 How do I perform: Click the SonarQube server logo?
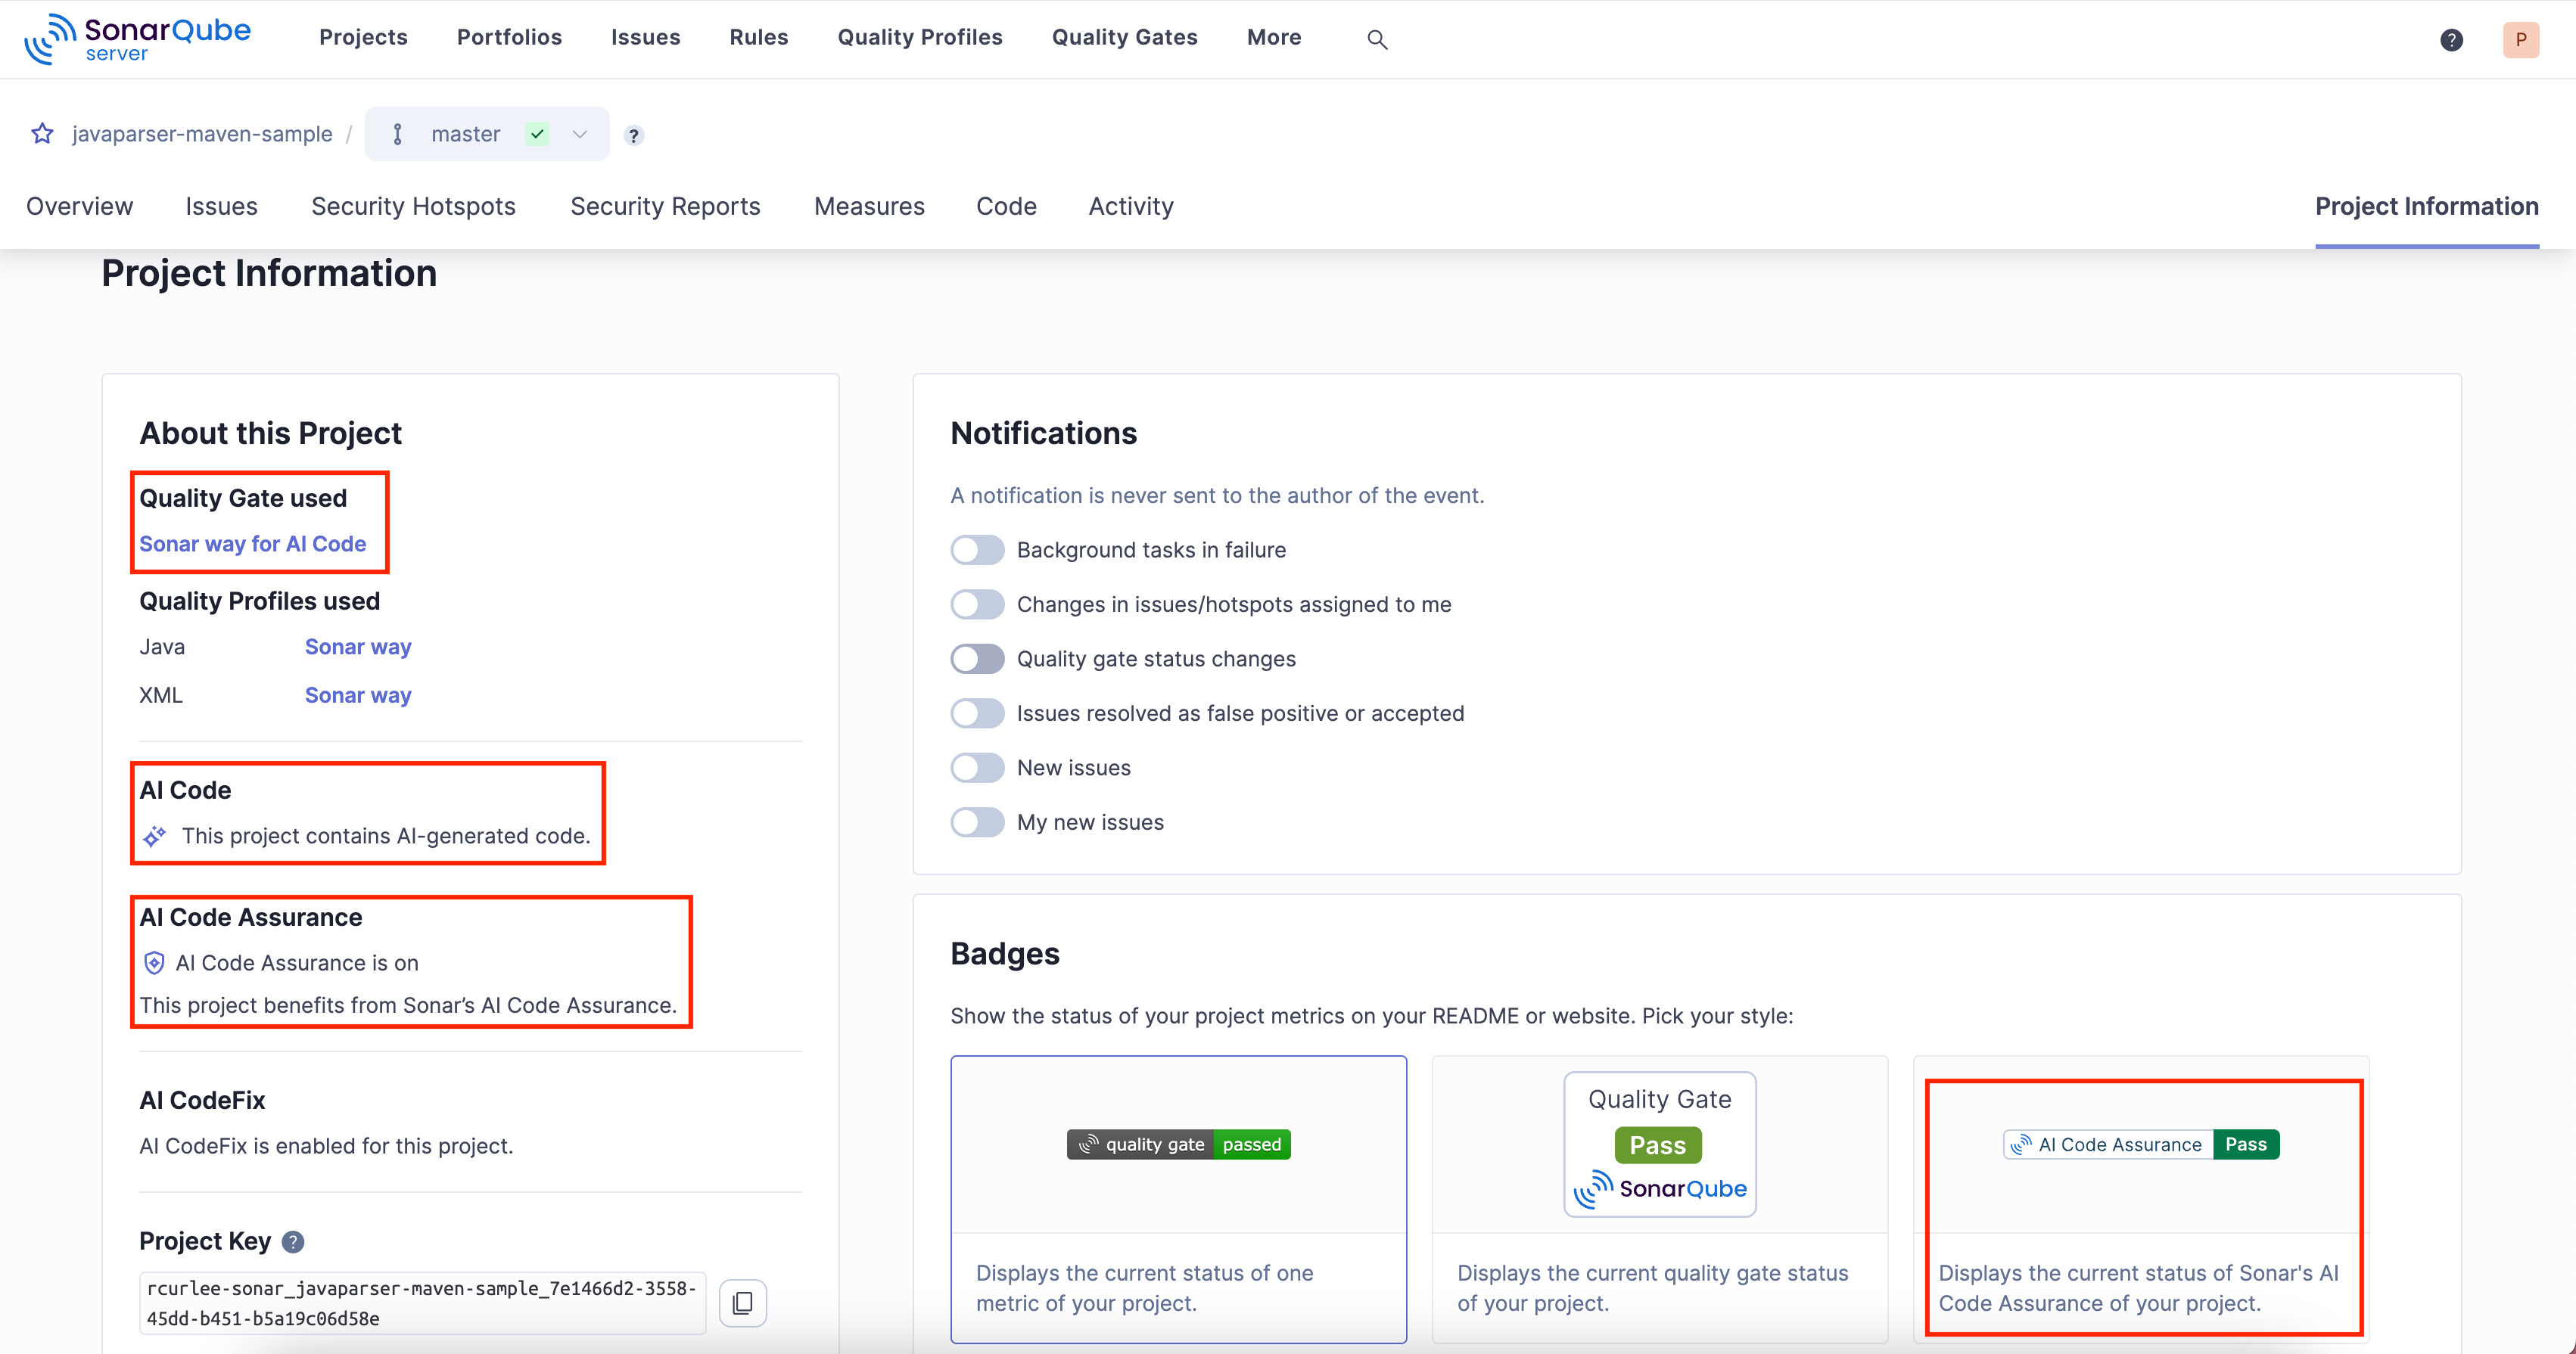tap(138, 39)
